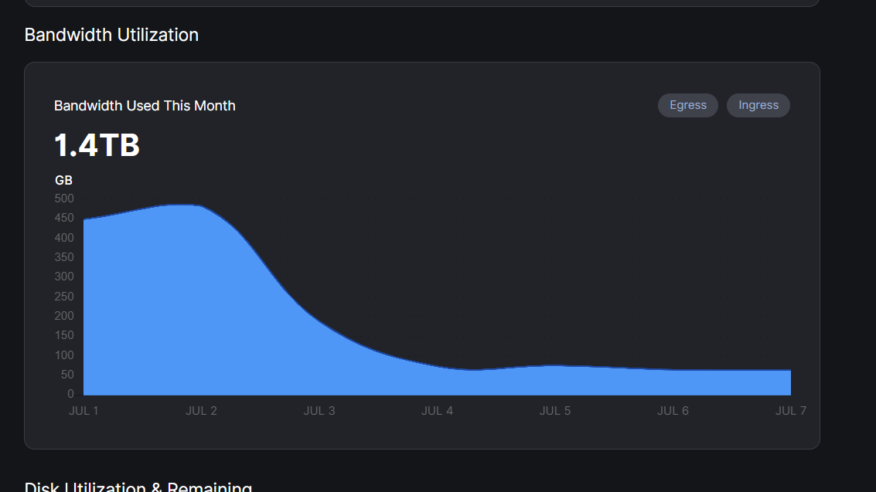Toggle the Egress filter pill
This screenshot has width=876, height=492.
[x=687, y=105]
